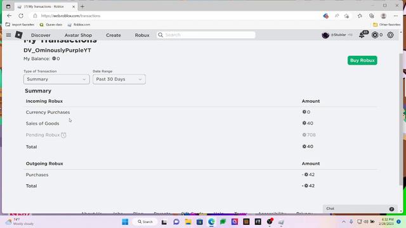Image resolution: width=406 pixels, height=228 pixels.
Task: Open Other favorites folder
Action: pyautogui.click(x=386, y=25)
